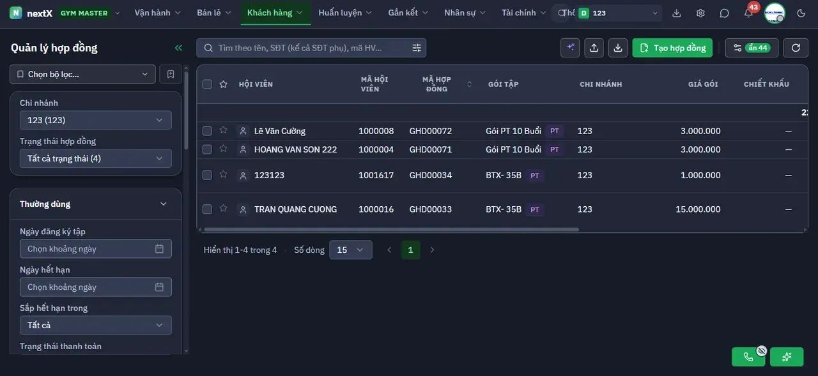Open the GYM MASTER app switcher
Screen dimensions: 818x376
coord(89,13)
